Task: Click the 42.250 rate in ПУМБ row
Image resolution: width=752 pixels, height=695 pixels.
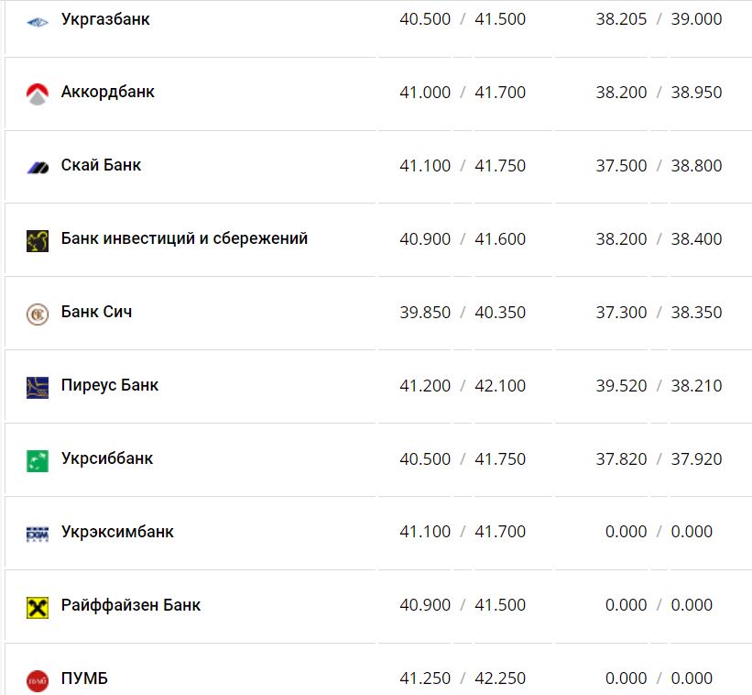Action: pyautogui.click(x=500, y=679)
